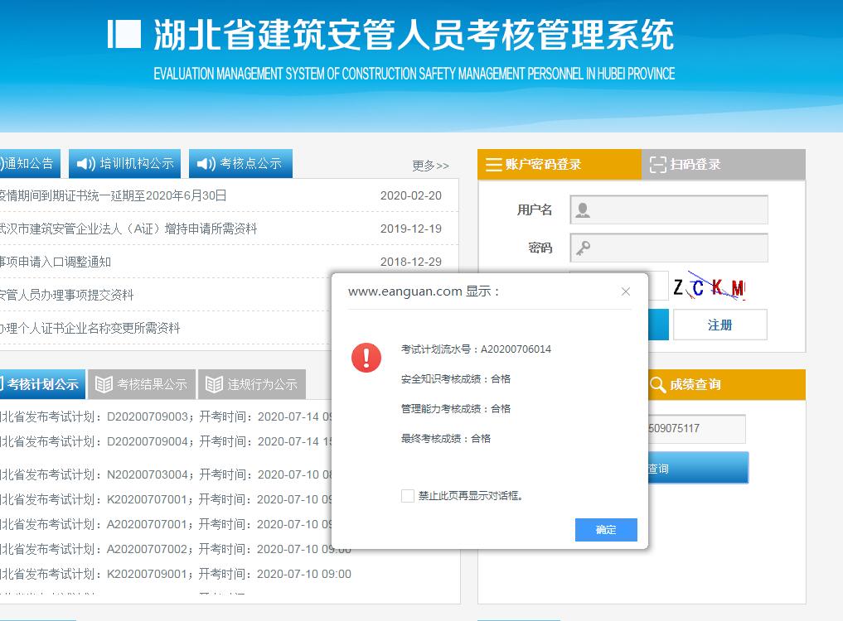This screenshot has width=843, height=621.
Task: Open exam plan D20200709004 entry
Action: point(167,441)
